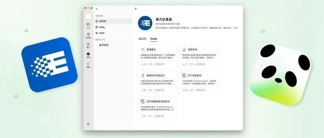The image size is (324, 138).
Task: Like the ETF信息查询 skill with heart
Action: [191, 90]
